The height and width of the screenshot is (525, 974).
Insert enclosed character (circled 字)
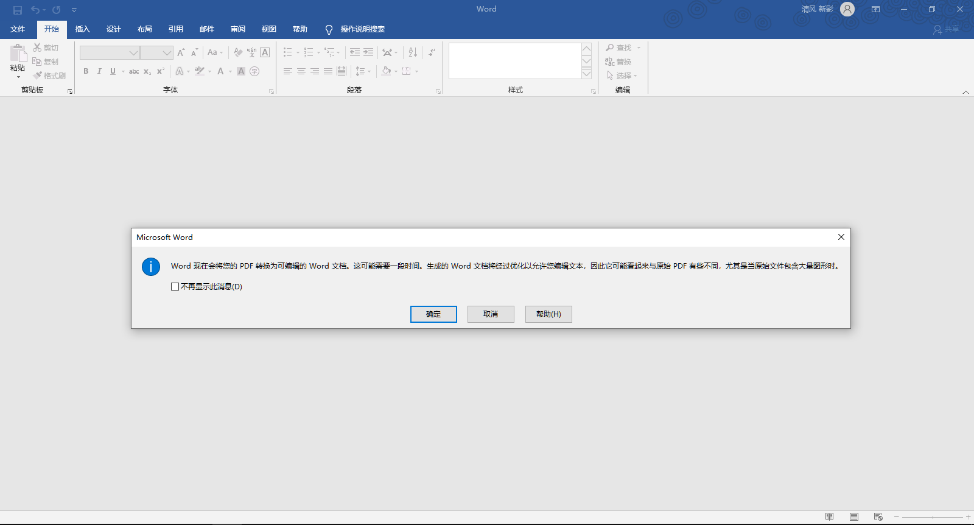[254, 71]
